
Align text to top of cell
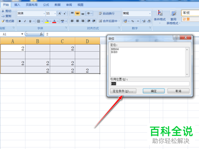[72, 14]
